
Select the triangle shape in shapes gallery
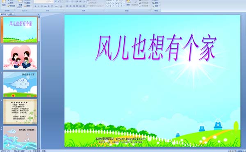(x=110, y=3)
